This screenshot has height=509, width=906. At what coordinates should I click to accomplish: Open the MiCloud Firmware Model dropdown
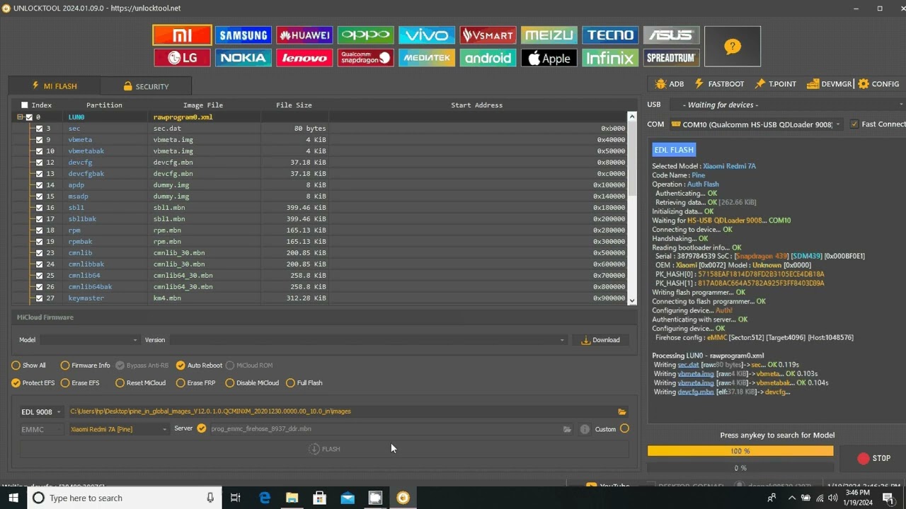click(90, 340)
